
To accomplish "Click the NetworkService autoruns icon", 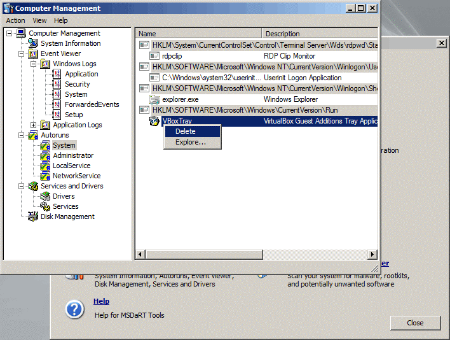I will (x=45, y=176).
